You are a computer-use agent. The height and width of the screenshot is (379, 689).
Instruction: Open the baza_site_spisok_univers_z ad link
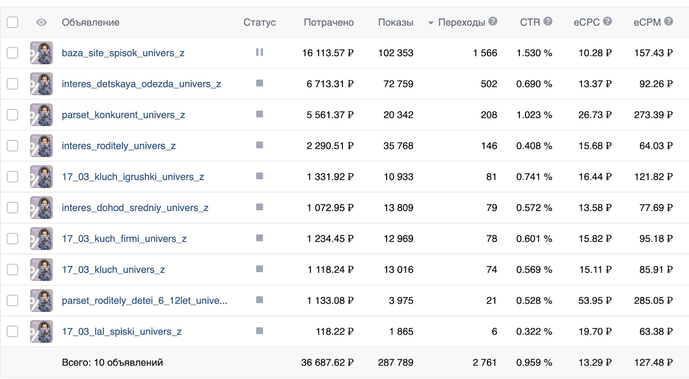click(123, 53)
